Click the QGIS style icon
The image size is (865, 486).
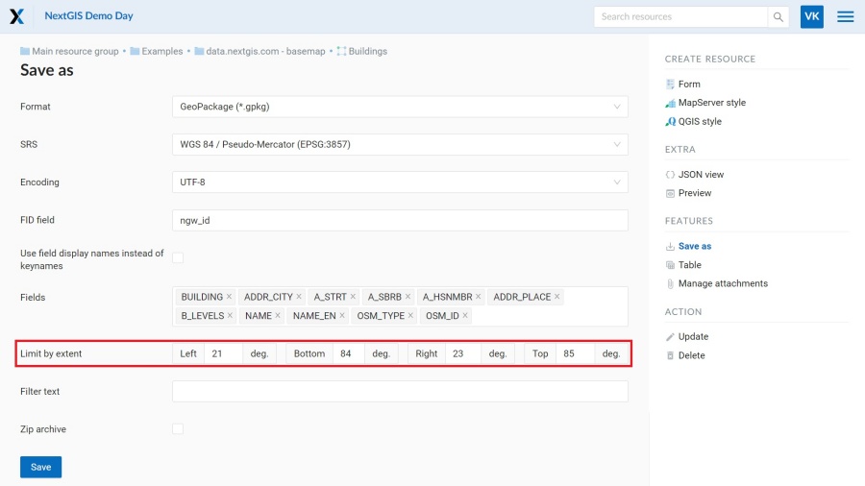point(670,122)
